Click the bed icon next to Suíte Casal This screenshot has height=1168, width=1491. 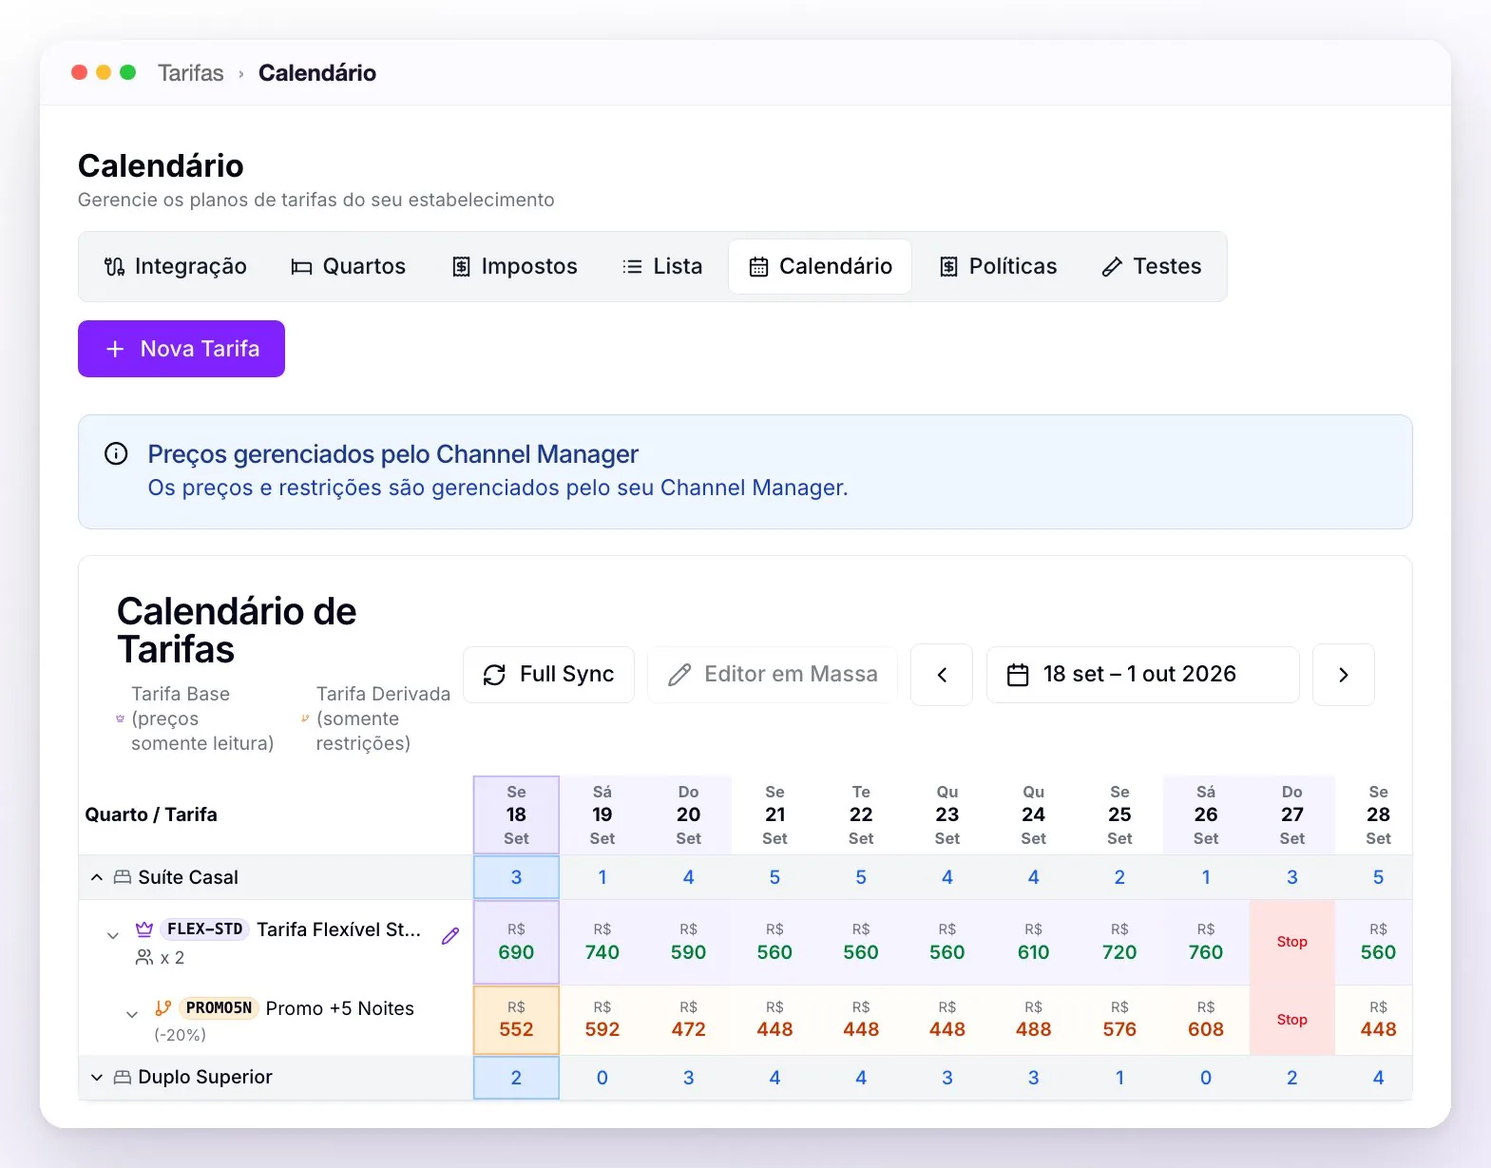coord(123,877)
